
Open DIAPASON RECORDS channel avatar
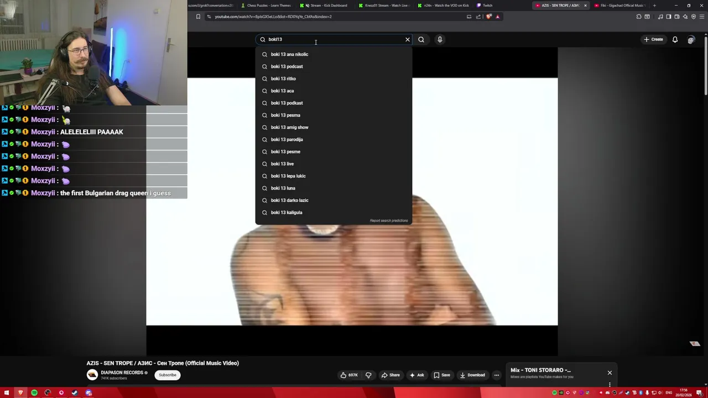(x=92, y=375)
